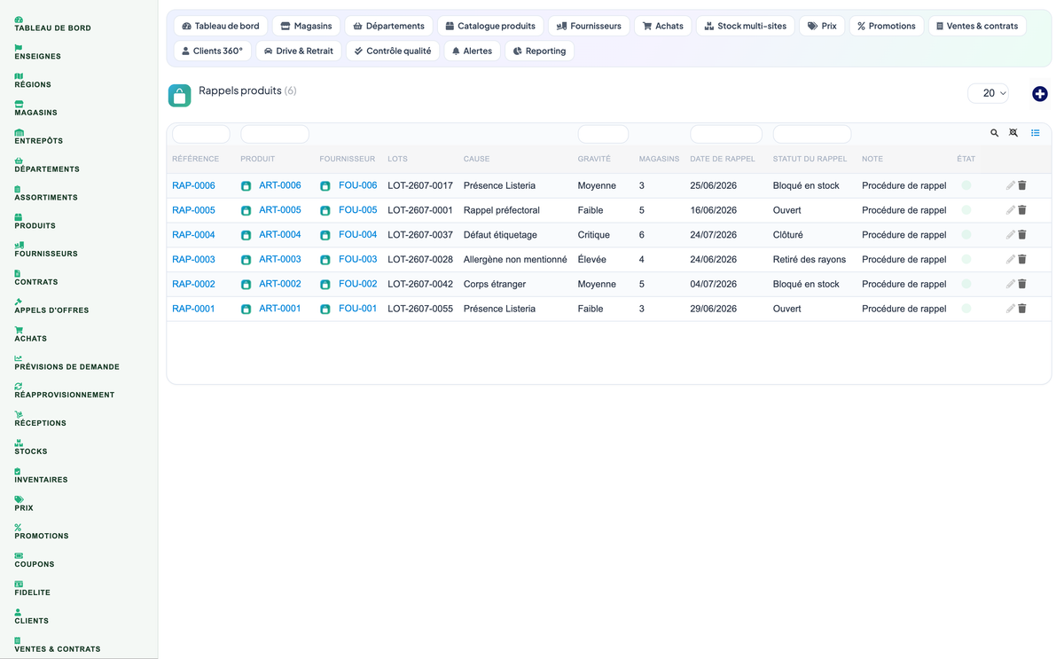Open the page size dropdown showing 20

989,93
